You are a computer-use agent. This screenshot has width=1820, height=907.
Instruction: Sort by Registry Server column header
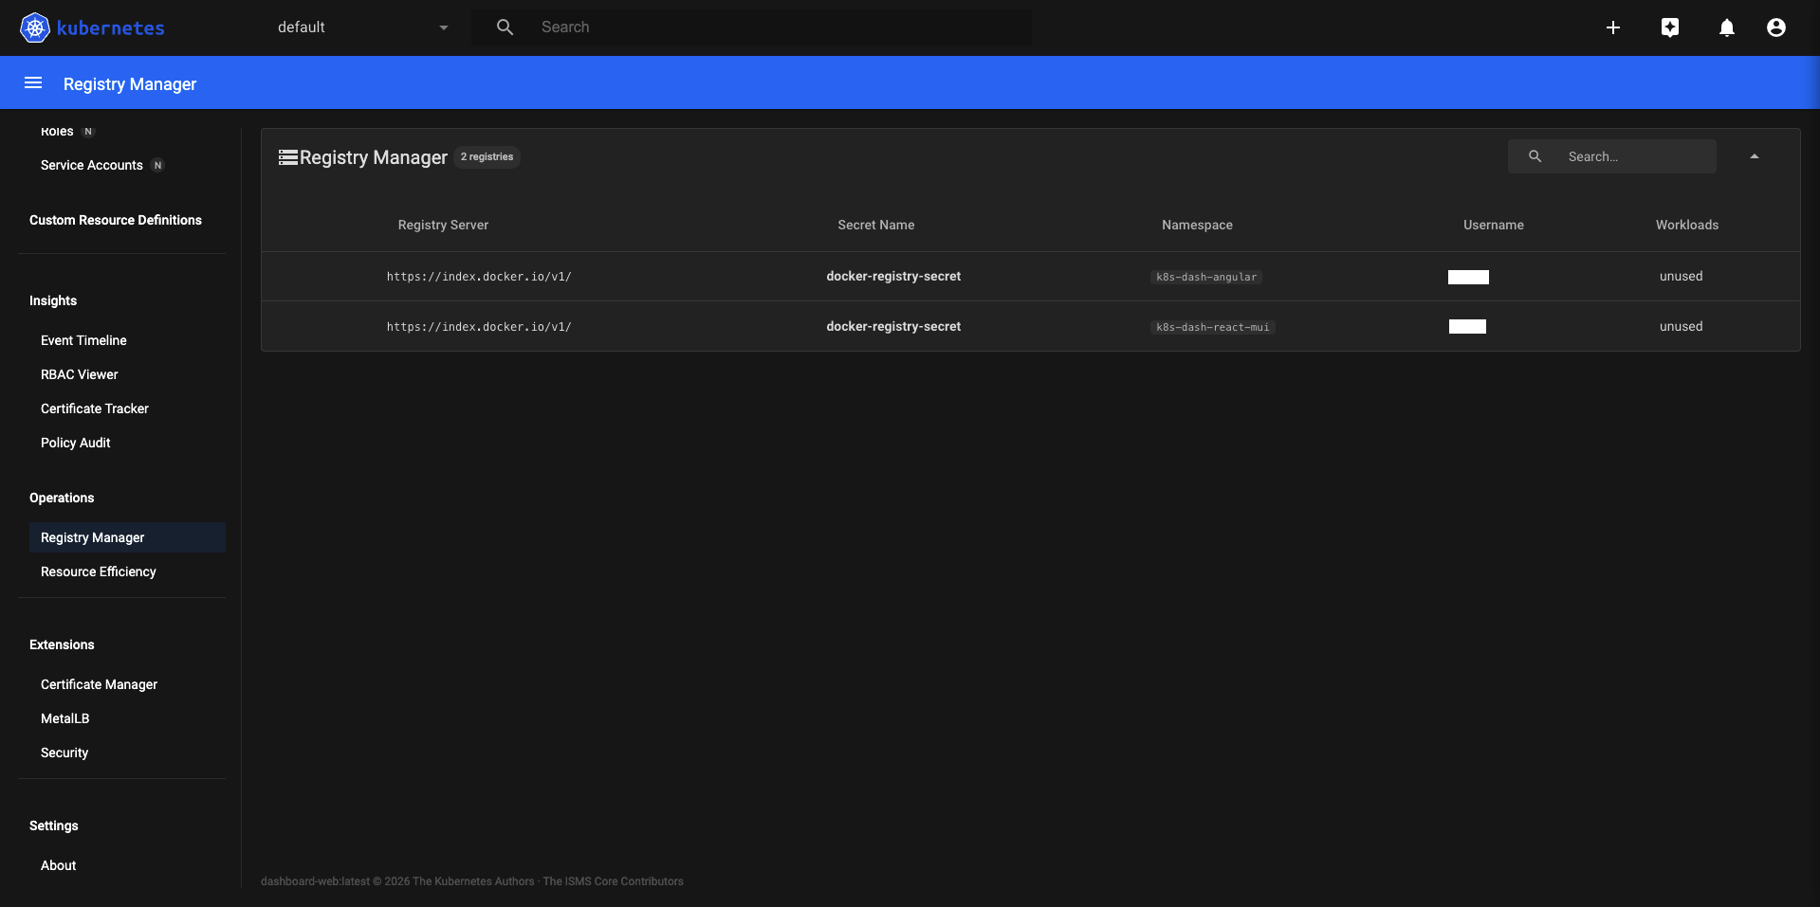pyautogui.click(x=443, y=225)
